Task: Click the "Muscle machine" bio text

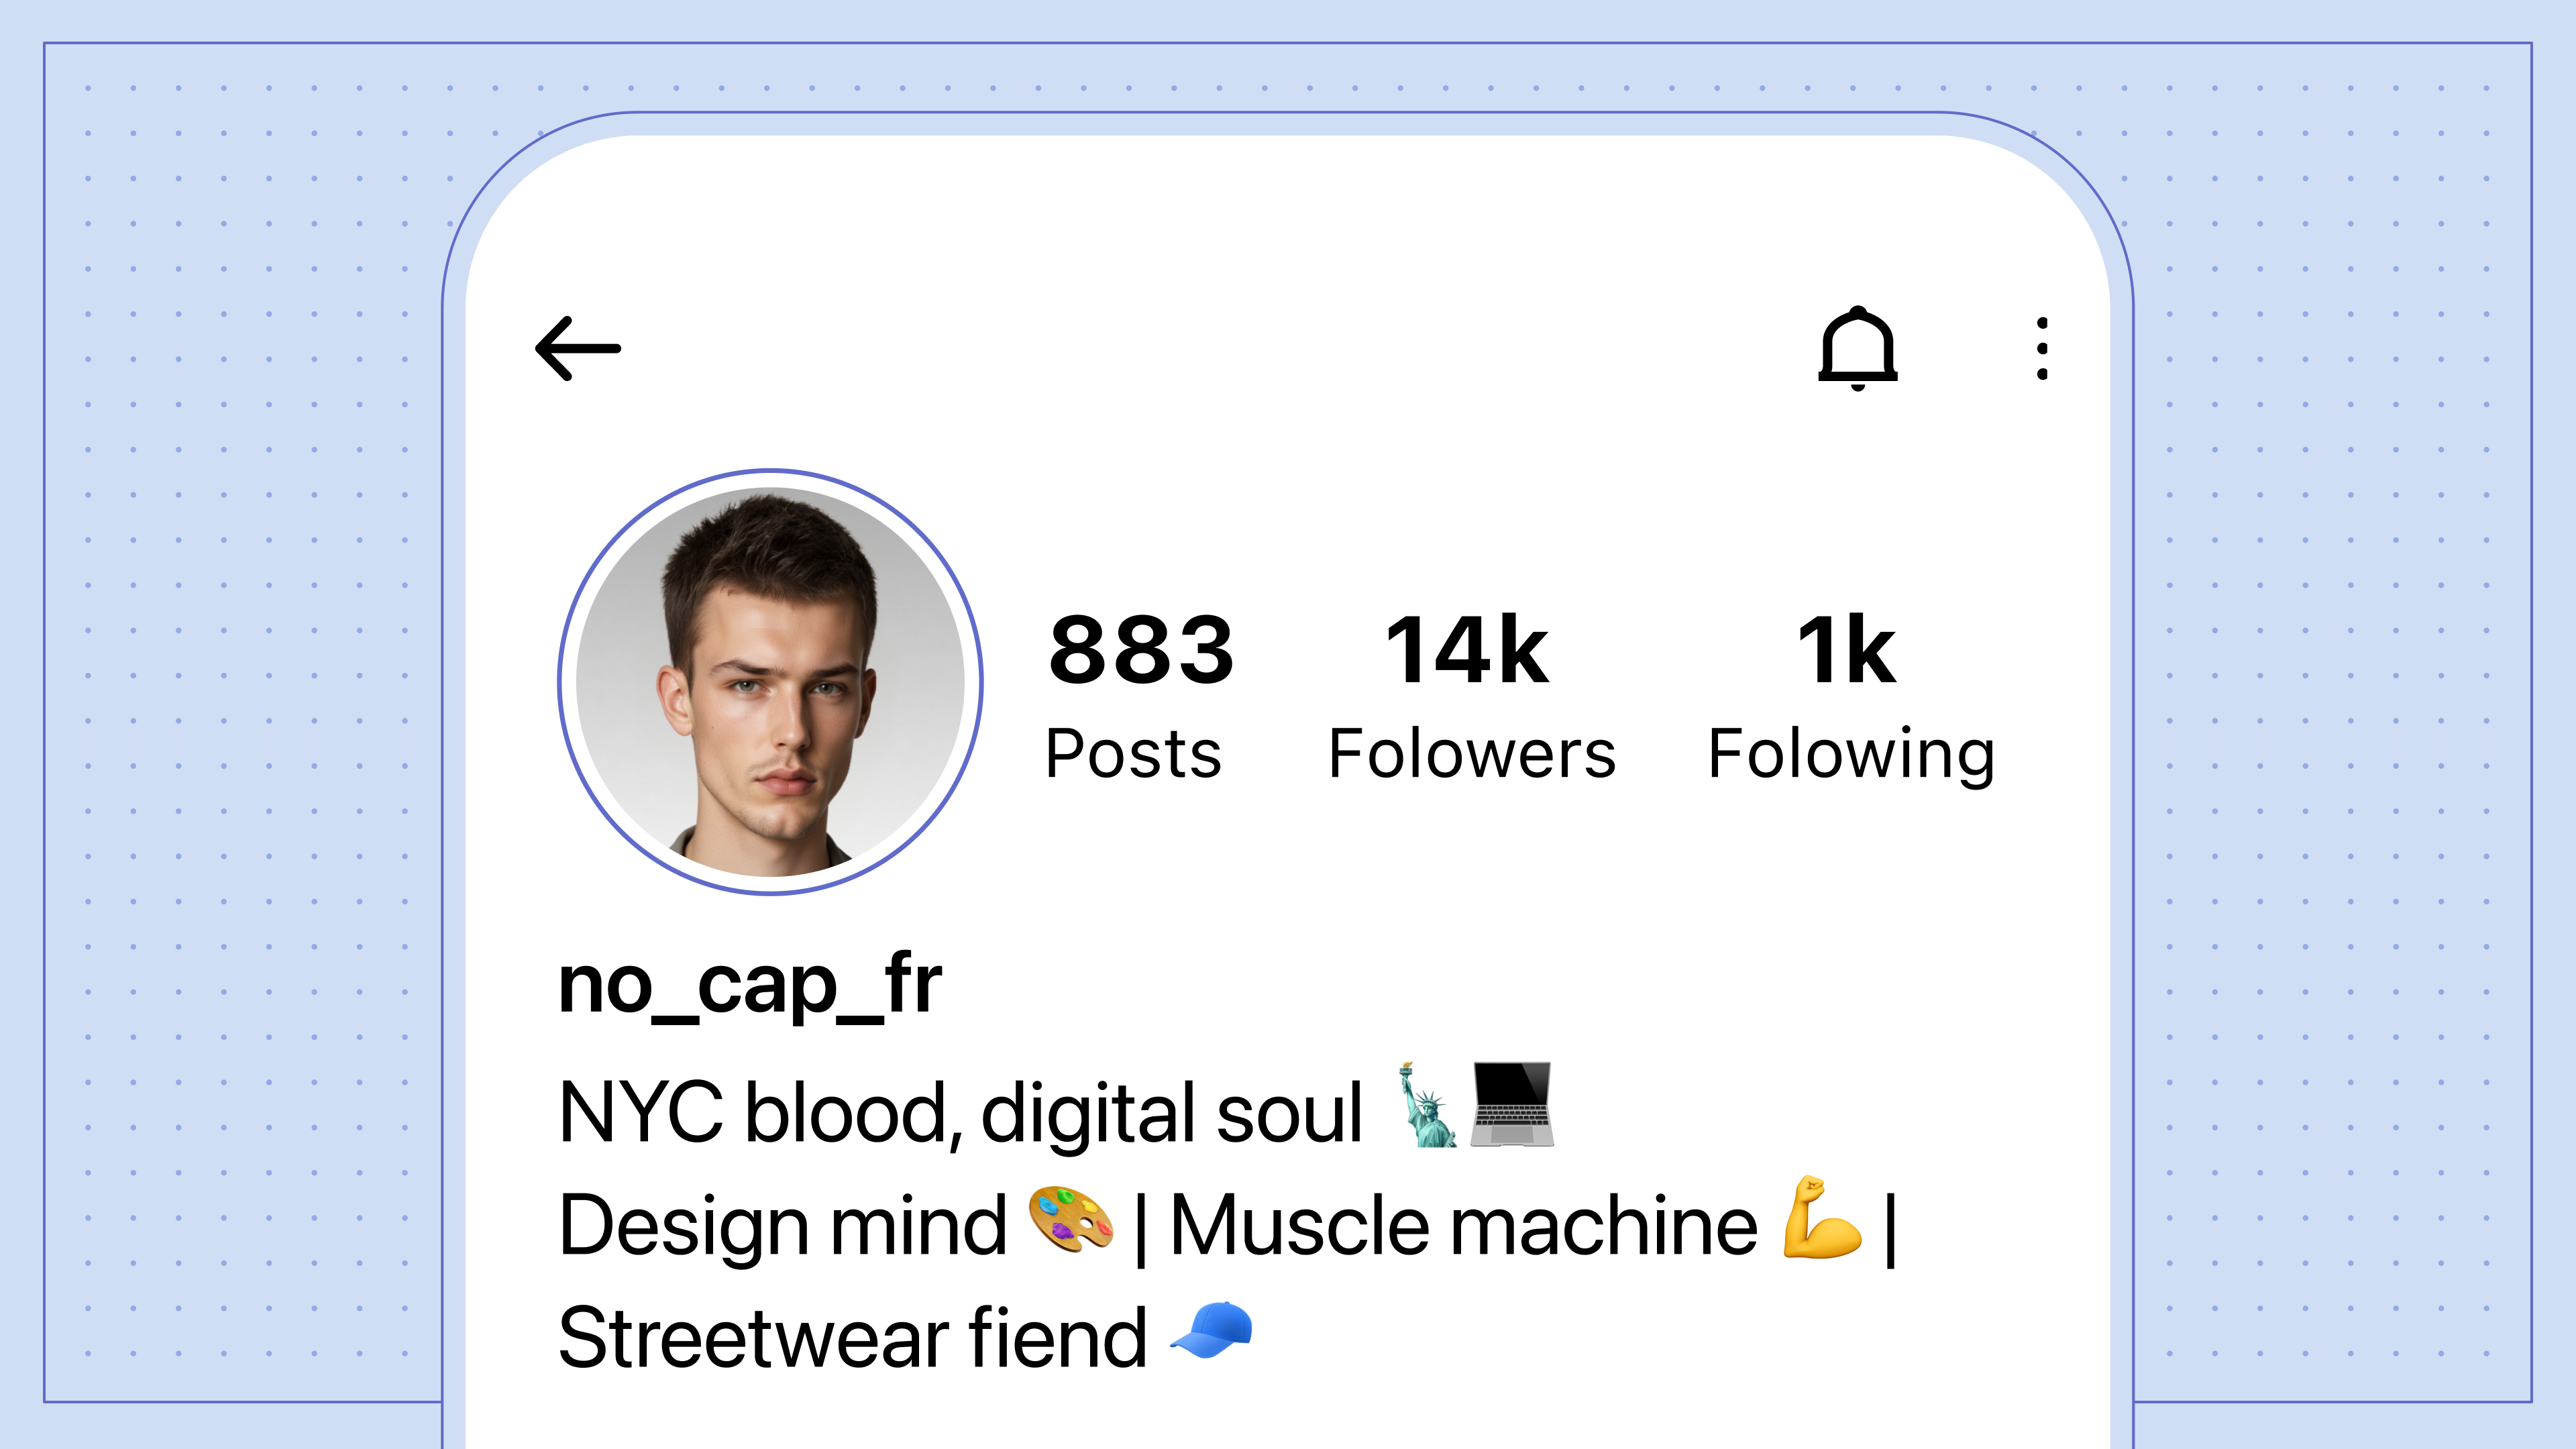Action: (x=1463, y=1226)
